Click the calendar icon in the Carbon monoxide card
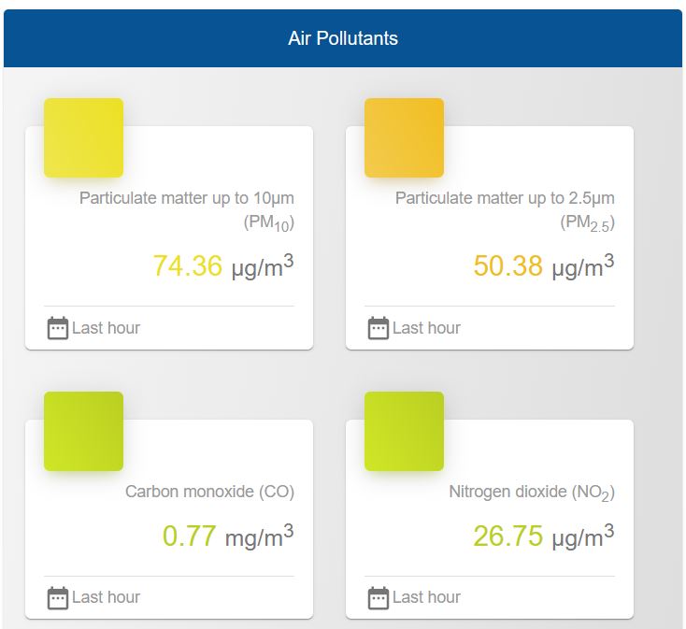Viewport: 686px width, 629px height. pyautogui.click(x=58, y=597)
